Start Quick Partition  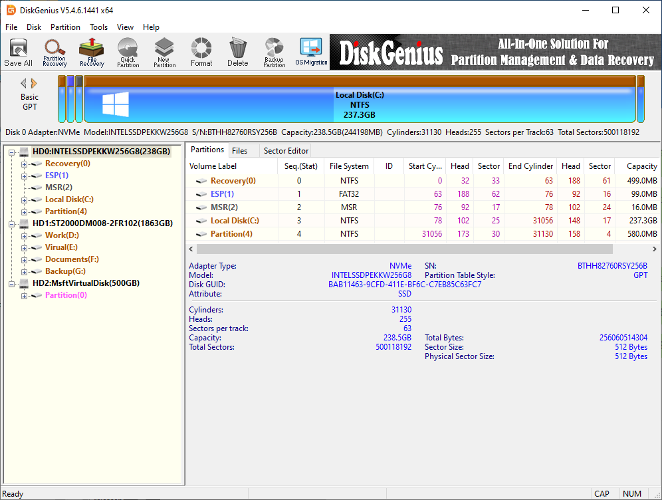(128, 52)
